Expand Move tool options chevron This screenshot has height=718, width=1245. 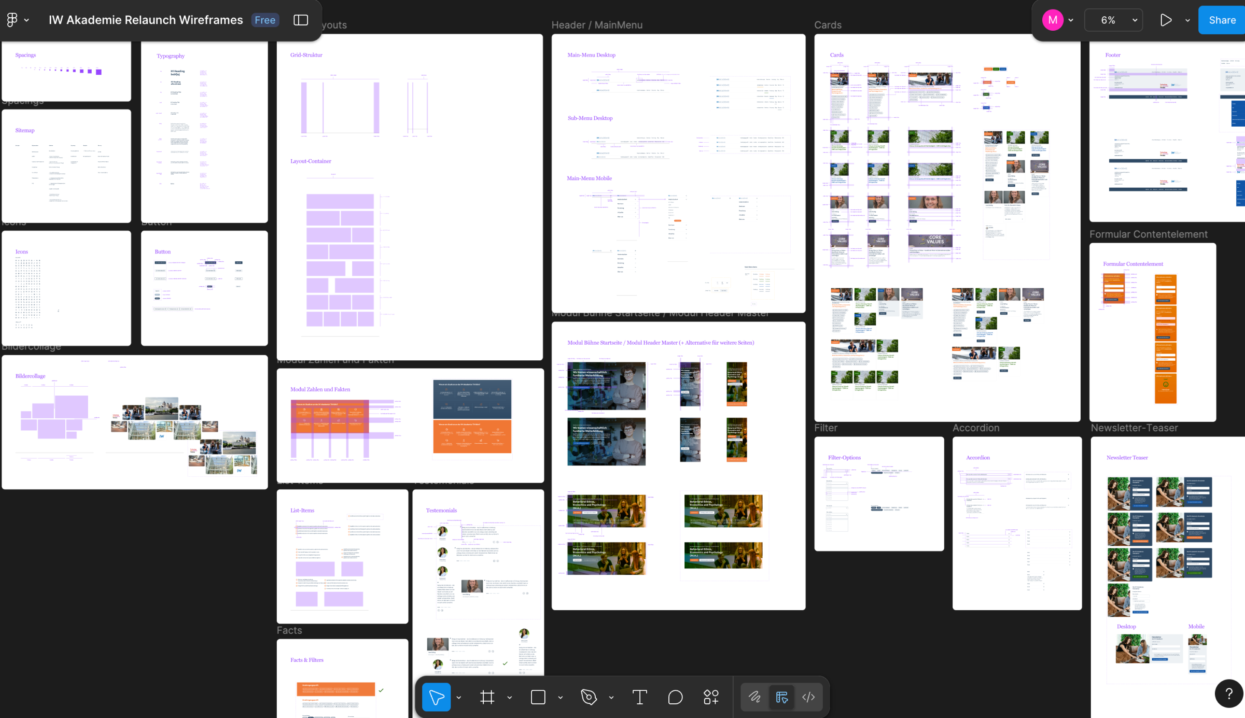pos(459,697)
